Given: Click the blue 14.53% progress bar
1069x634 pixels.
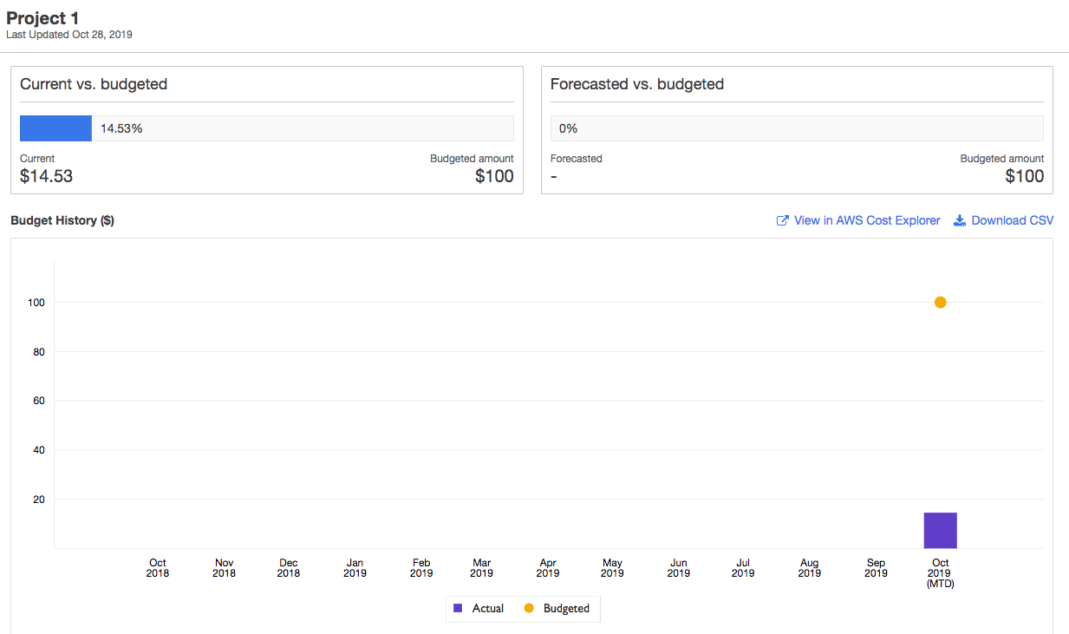Looking at the screenshot, I should pos(55,128).
